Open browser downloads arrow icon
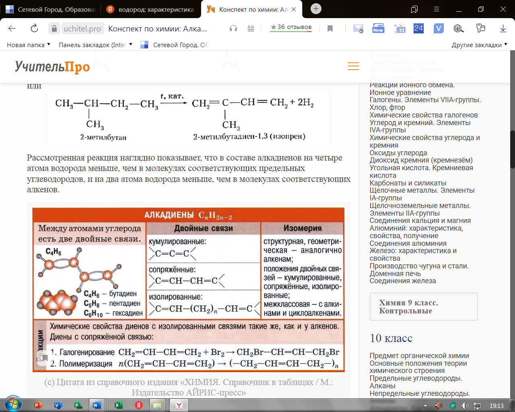The image size is (515, 412). click(503, 29)
